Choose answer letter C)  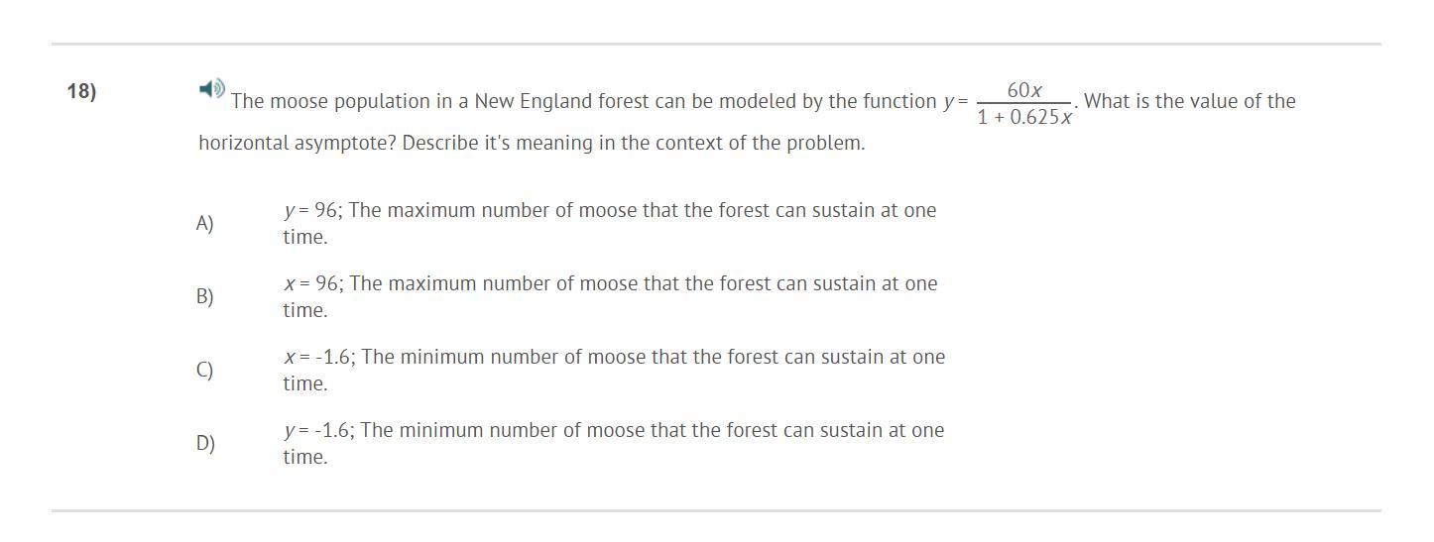pyautogui.click(x=205, y=371)
